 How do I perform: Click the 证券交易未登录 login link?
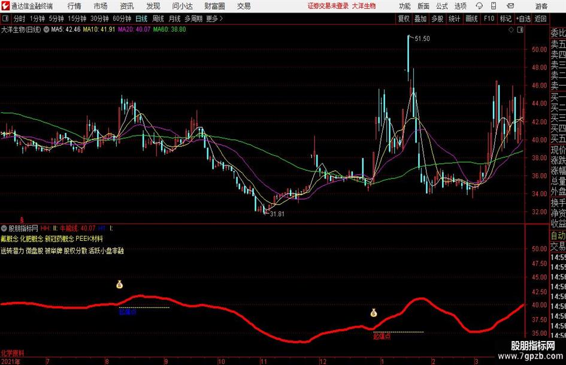point(328,6)
